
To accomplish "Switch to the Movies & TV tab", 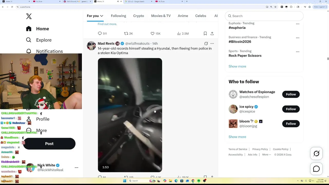I will pyautogui.click(x=161, y=16).
